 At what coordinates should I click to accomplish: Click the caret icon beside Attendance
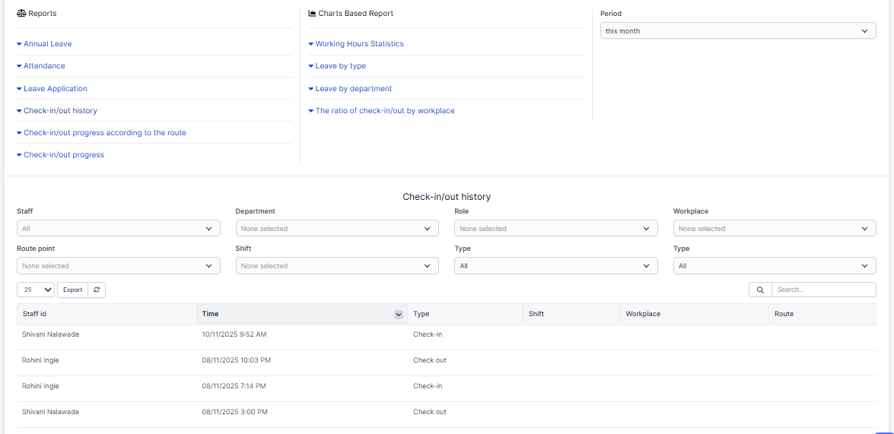[x=19, y=66]
